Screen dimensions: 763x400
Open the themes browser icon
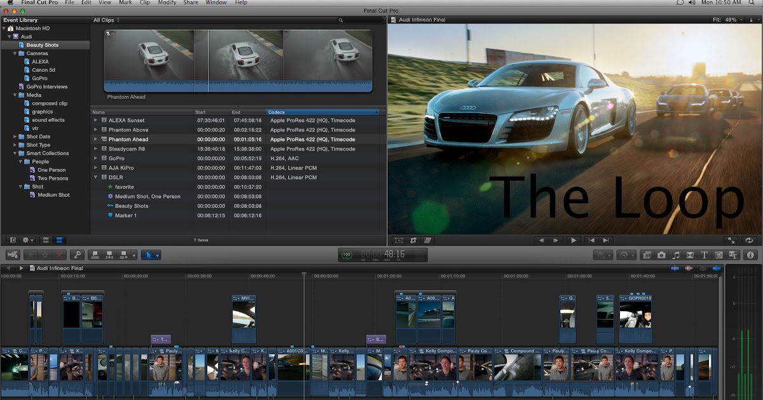[x=732, y=255]
